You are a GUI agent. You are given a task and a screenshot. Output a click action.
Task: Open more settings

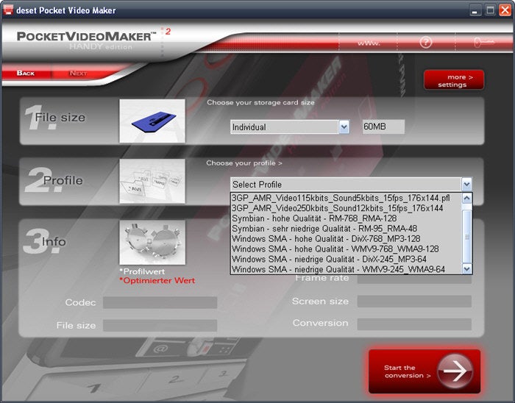coord(454,79)
